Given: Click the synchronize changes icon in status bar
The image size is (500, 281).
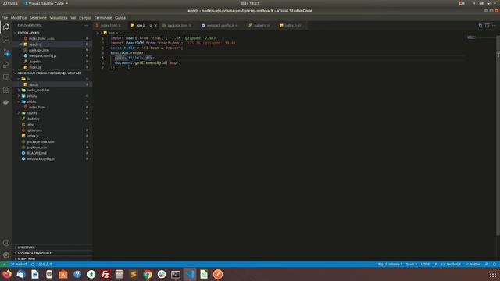Looking at the screenshot, I should [33, 265].
